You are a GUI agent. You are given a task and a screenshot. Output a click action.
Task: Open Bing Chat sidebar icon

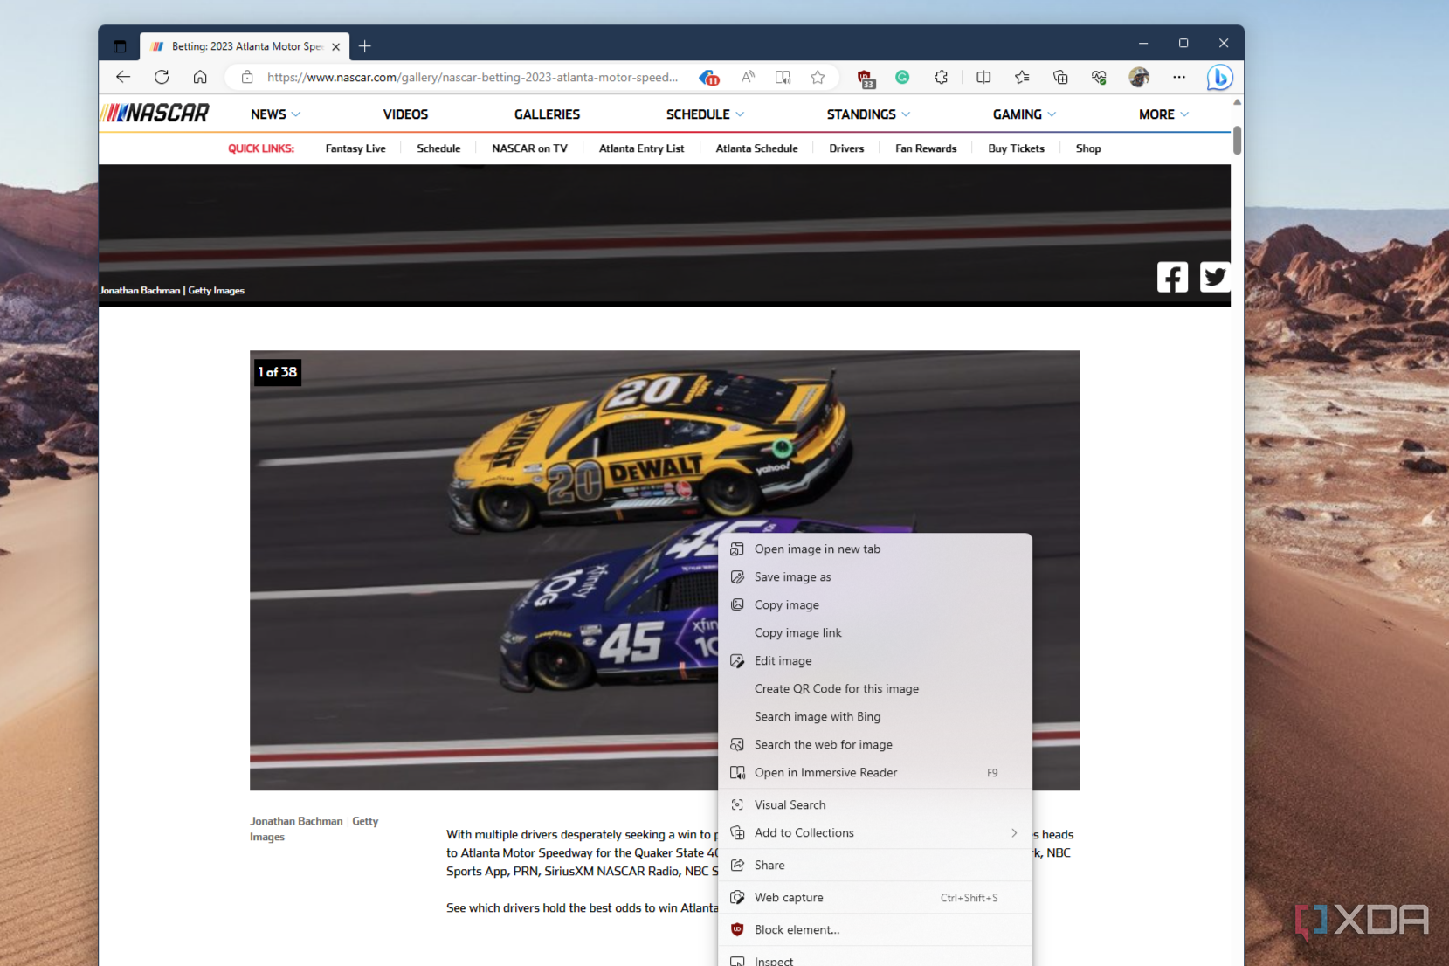tap(1219, 78)
